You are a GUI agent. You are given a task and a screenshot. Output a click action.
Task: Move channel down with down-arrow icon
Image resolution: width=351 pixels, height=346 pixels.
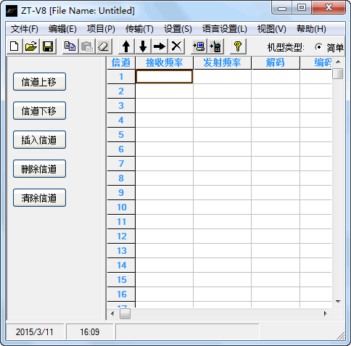coord(143,46)
